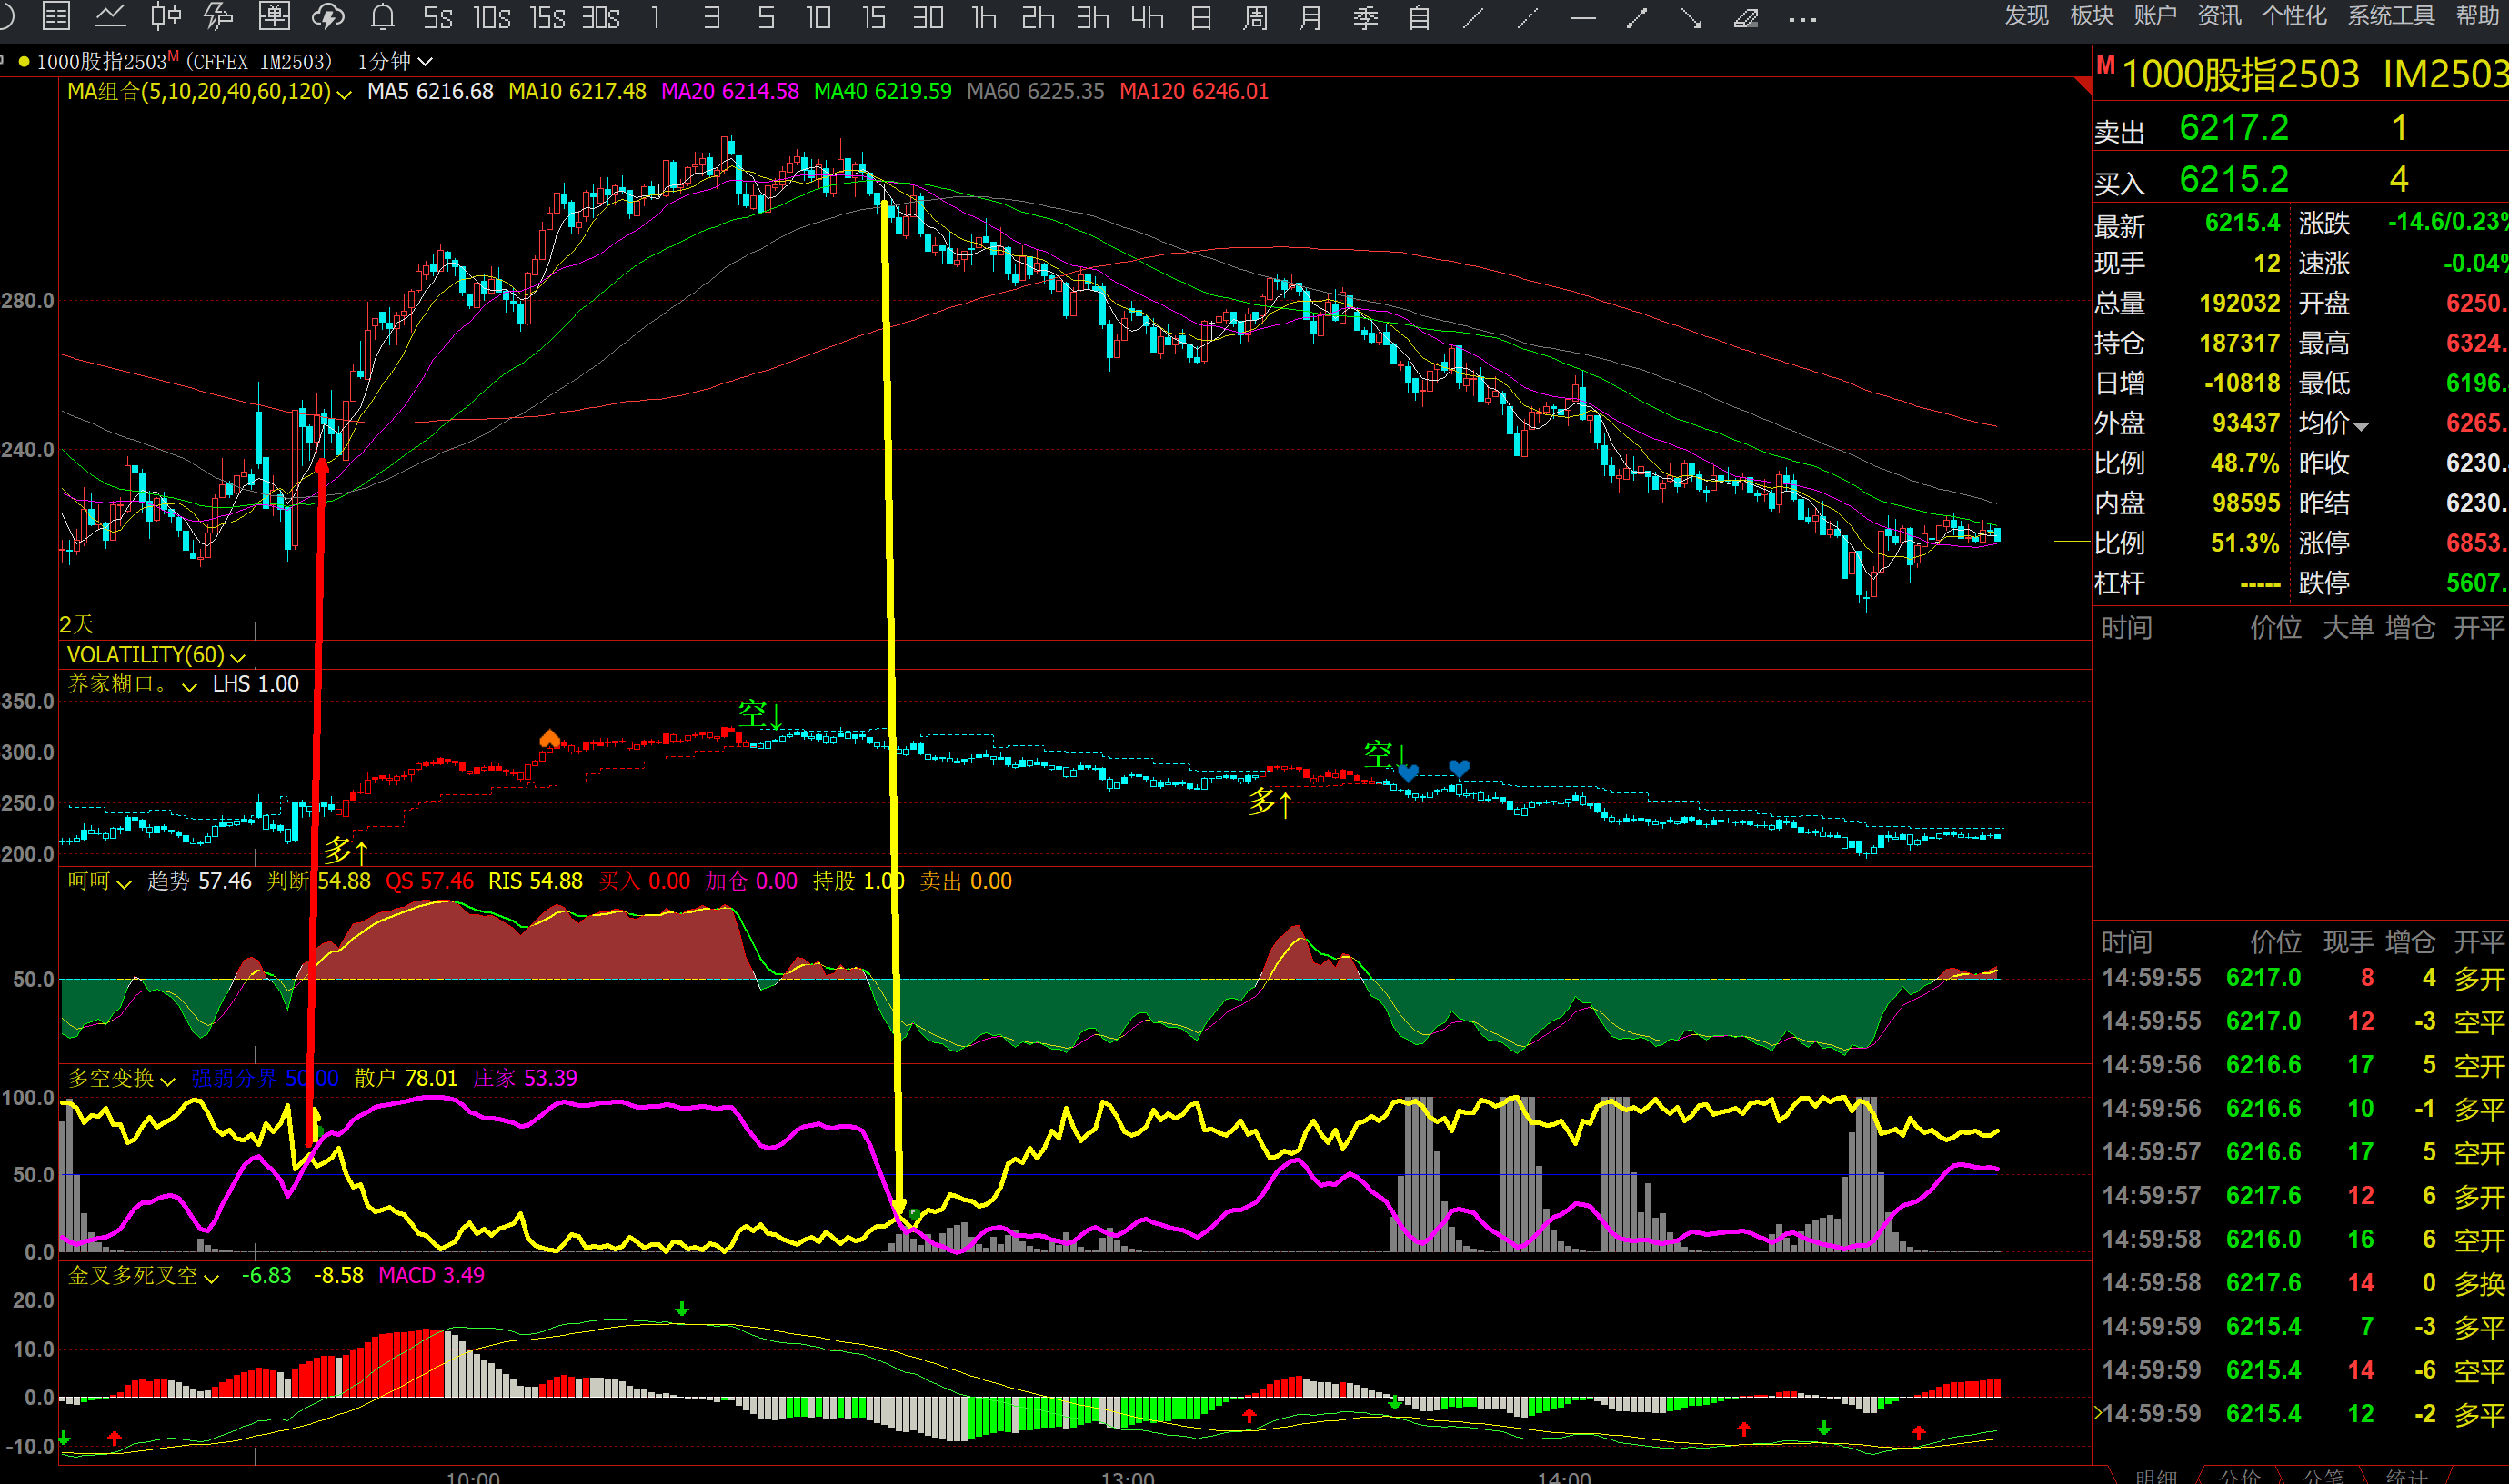
Task: Select the eraser drawing tool
Action: (x=1747, y=17)
